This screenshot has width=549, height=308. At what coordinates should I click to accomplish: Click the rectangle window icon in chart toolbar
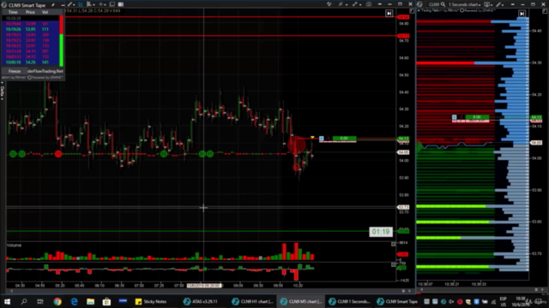pos(112,4)
